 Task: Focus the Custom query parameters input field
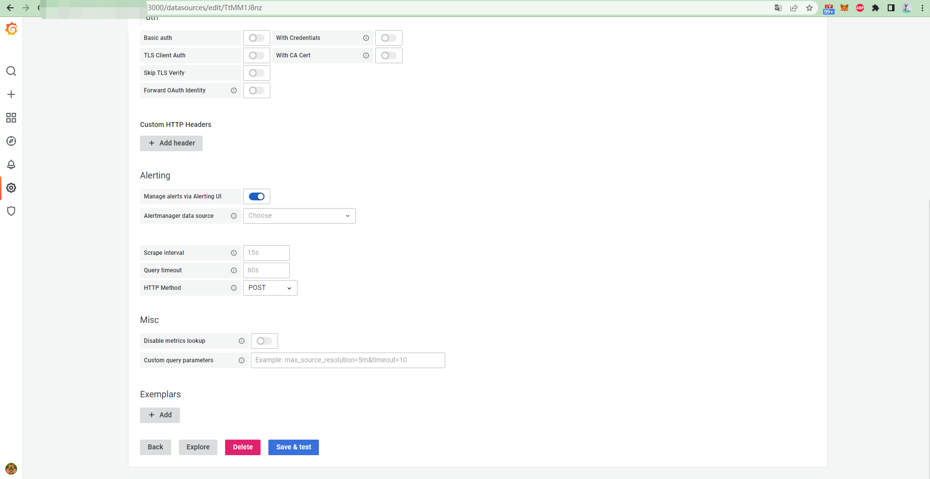[348, 360]
